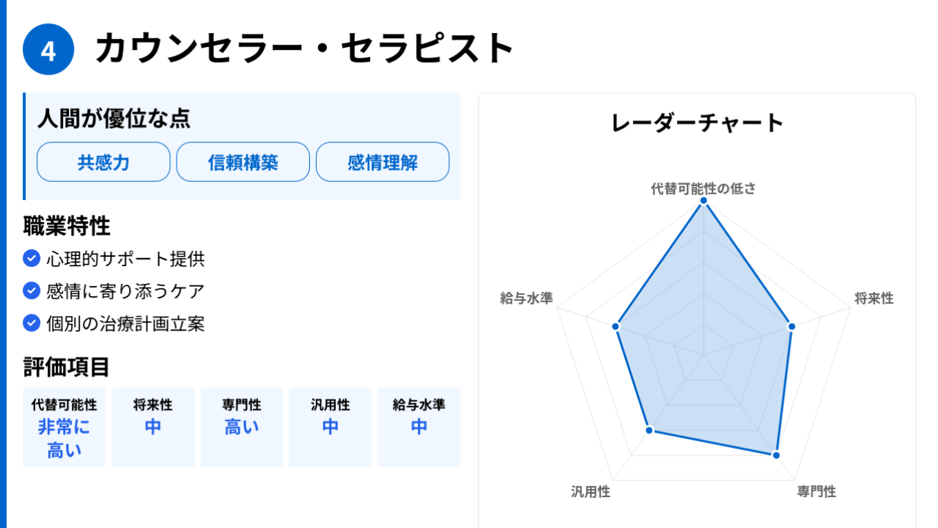Select the 感情理解 pill tag
Screen dimensions: 938x528
(x=383, y=162)
